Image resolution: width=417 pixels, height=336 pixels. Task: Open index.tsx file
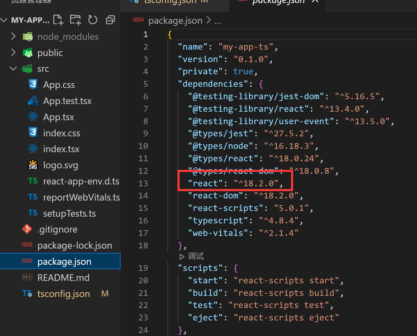pos(61,149)
